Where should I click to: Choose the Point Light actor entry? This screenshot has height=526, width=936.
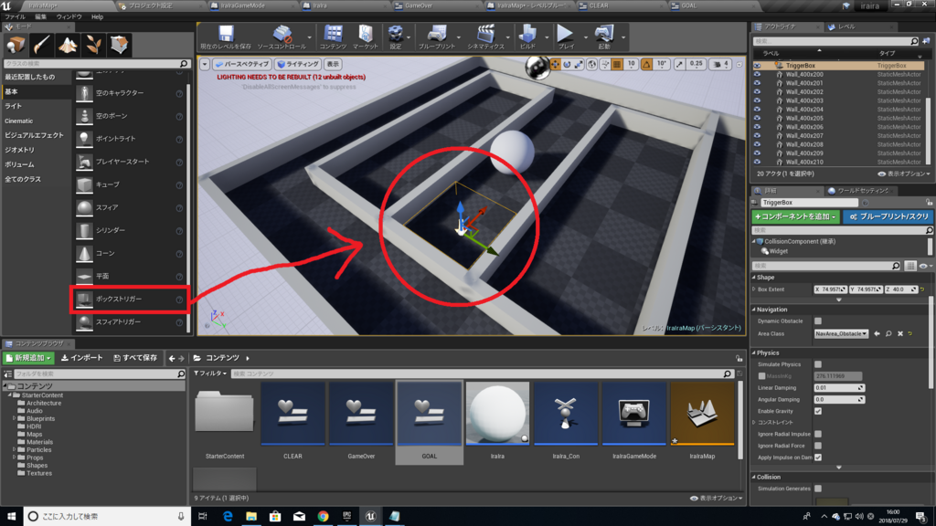point(130,139)
